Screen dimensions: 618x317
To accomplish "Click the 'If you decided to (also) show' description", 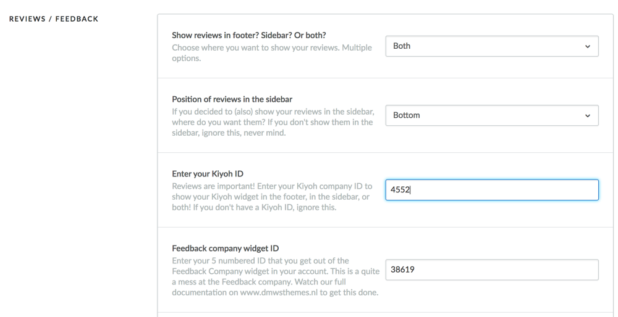I will point(273,122).
